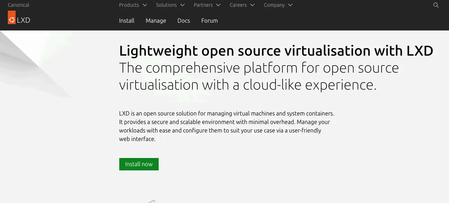Open the Products menu
449x203 pixels.
pyautogui.click(x=133, y=5)
